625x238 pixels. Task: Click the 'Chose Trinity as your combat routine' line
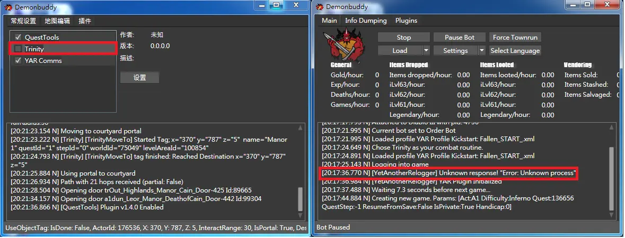[x=402, y=147]
